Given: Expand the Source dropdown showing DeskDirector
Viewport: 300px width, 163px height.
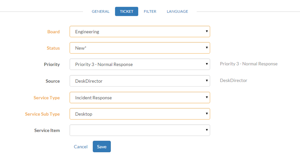Looking at the screenshot, I should pyautogui.click(x=140, y=81).
